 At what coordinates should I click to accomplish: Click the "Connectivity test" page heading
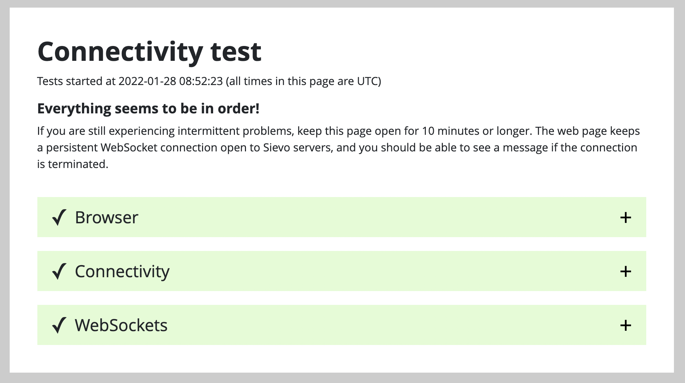point(149,52)
